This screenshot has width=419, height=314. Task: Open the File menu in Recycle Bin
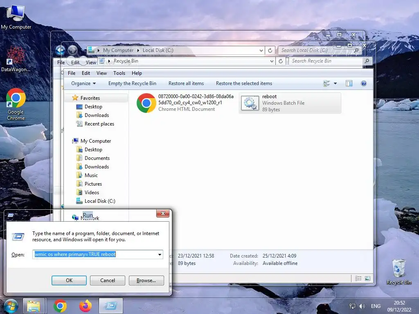coord(72,73)
